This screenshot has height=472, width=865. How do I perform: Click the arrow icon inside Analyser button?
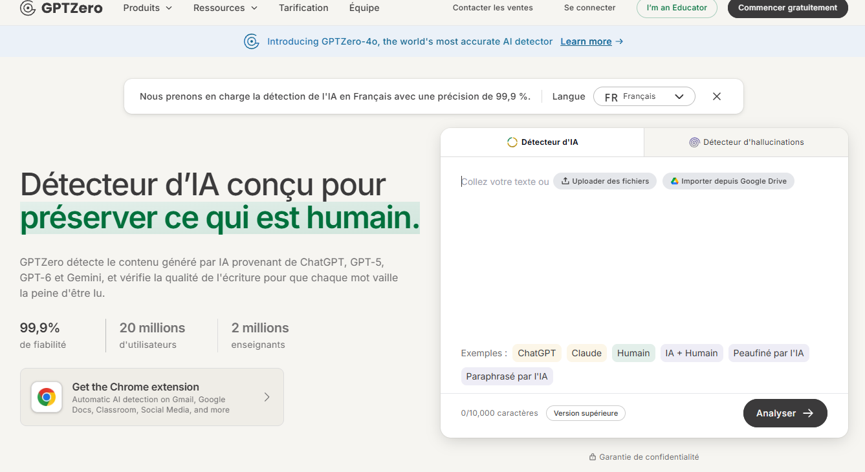click(808, 413)
